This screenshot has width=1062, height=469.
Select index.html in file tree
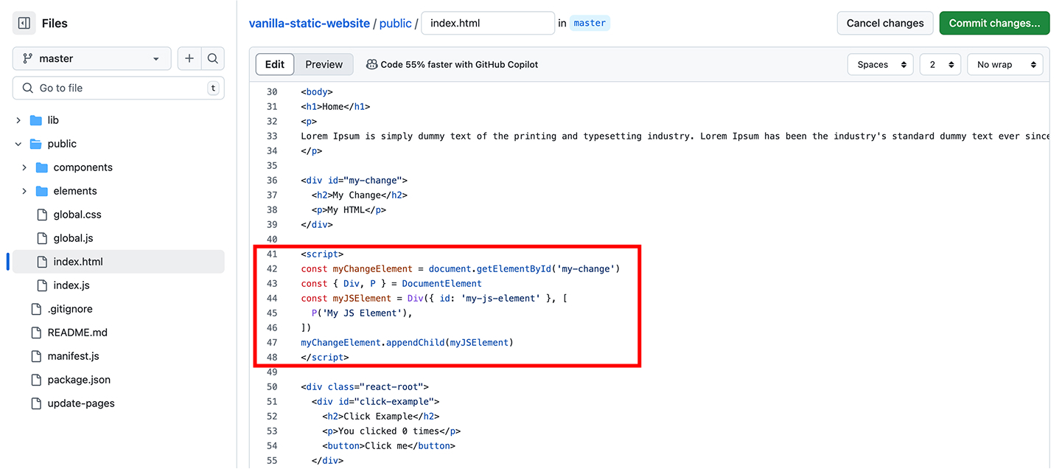[118, 262]
